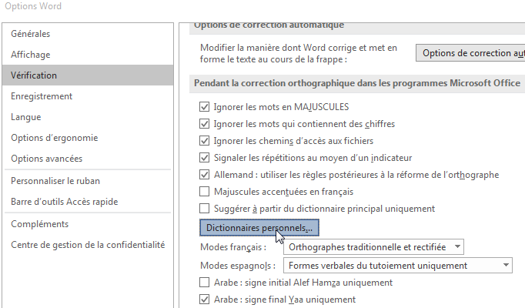This screenshot has height=308, width=525.
Task: Click the Dictionnaires personnels button
Action: [x=259, y=229]
